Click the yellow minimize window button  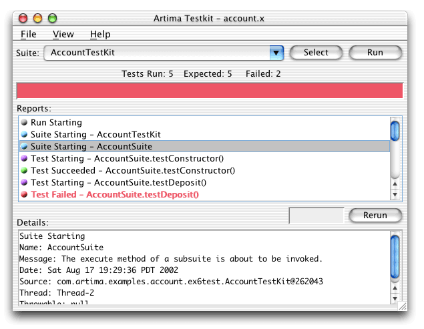click(37, 19)
